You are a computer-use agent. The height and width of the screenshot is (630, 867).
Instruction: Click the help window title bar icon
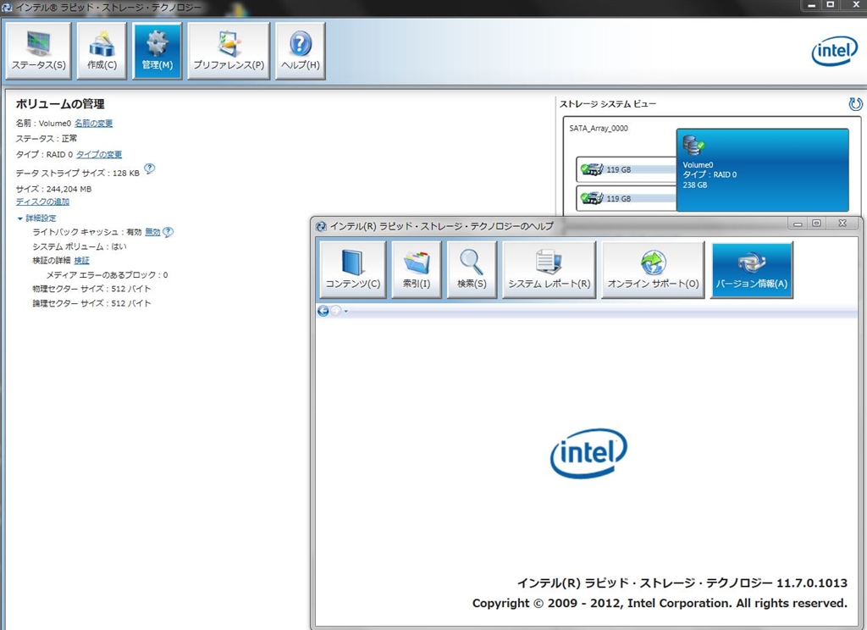321,226
